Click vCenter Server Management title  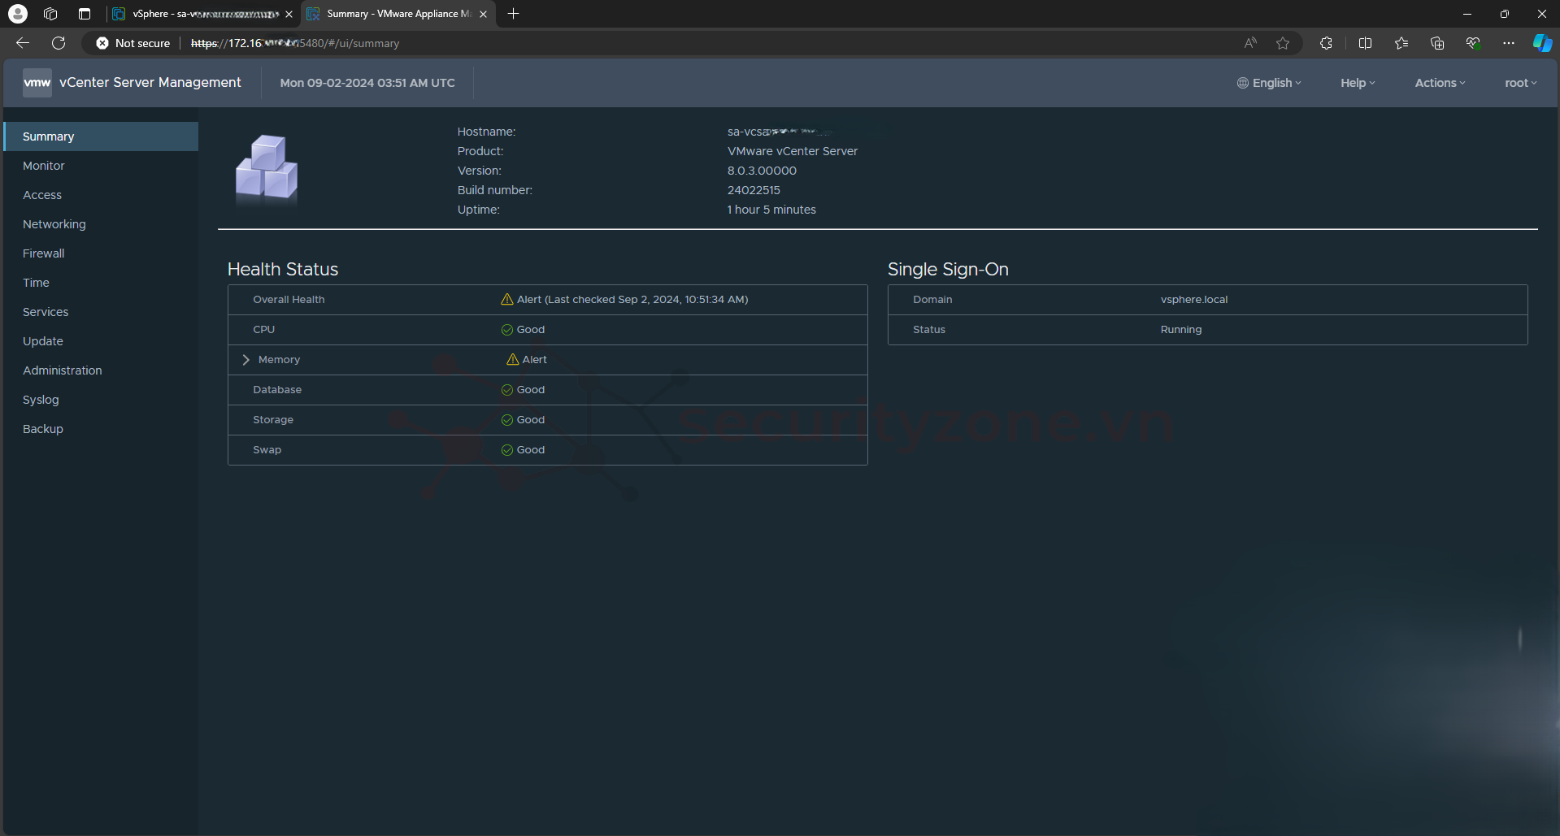(x=150, y=83)
